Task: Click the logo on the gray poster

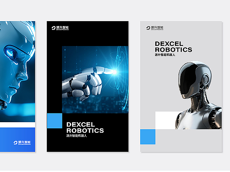Action: coord(155,28)
